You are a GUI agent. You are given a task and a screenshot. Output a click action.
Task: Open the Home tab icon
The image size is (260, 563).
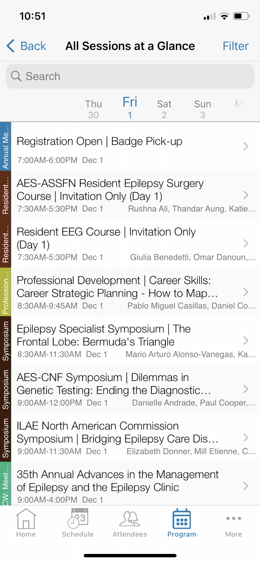coord(26,522)
